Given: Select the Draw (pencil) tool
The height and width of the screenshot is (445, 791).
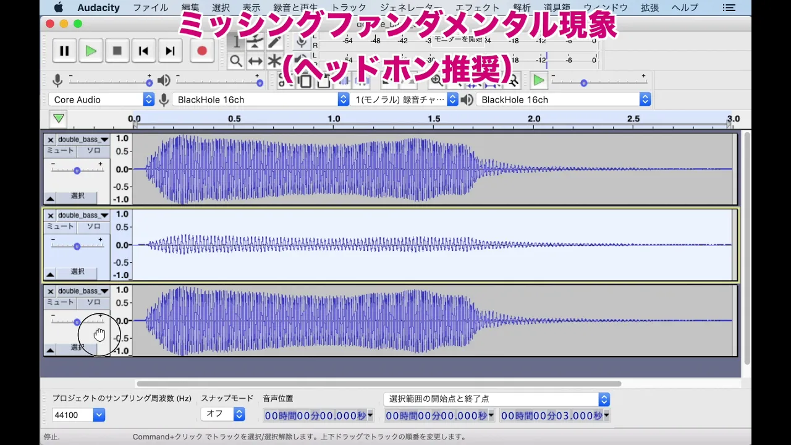Looking at the screenshot, I should pyautogui.click(x=274, y=42).
